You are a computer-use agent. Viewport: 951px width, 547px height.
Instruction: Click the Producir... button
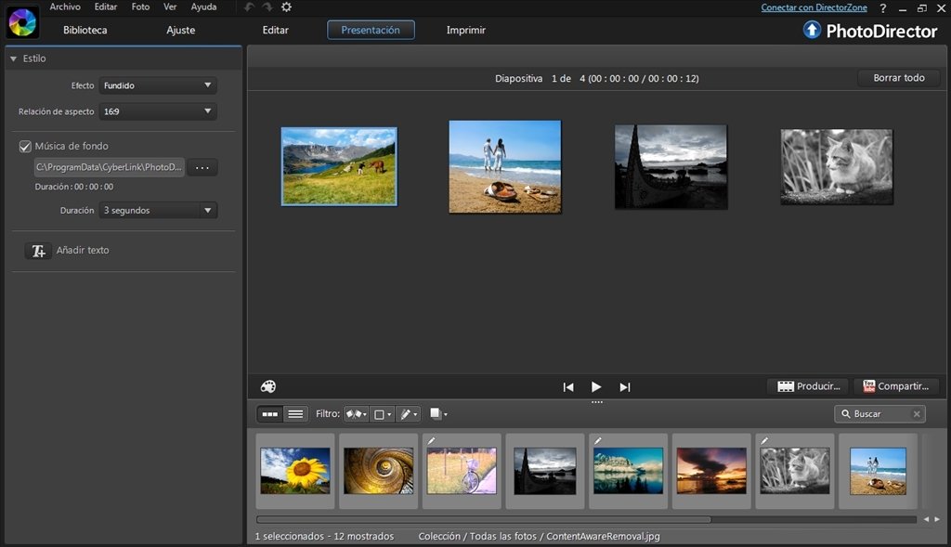[x=809, y=386]
